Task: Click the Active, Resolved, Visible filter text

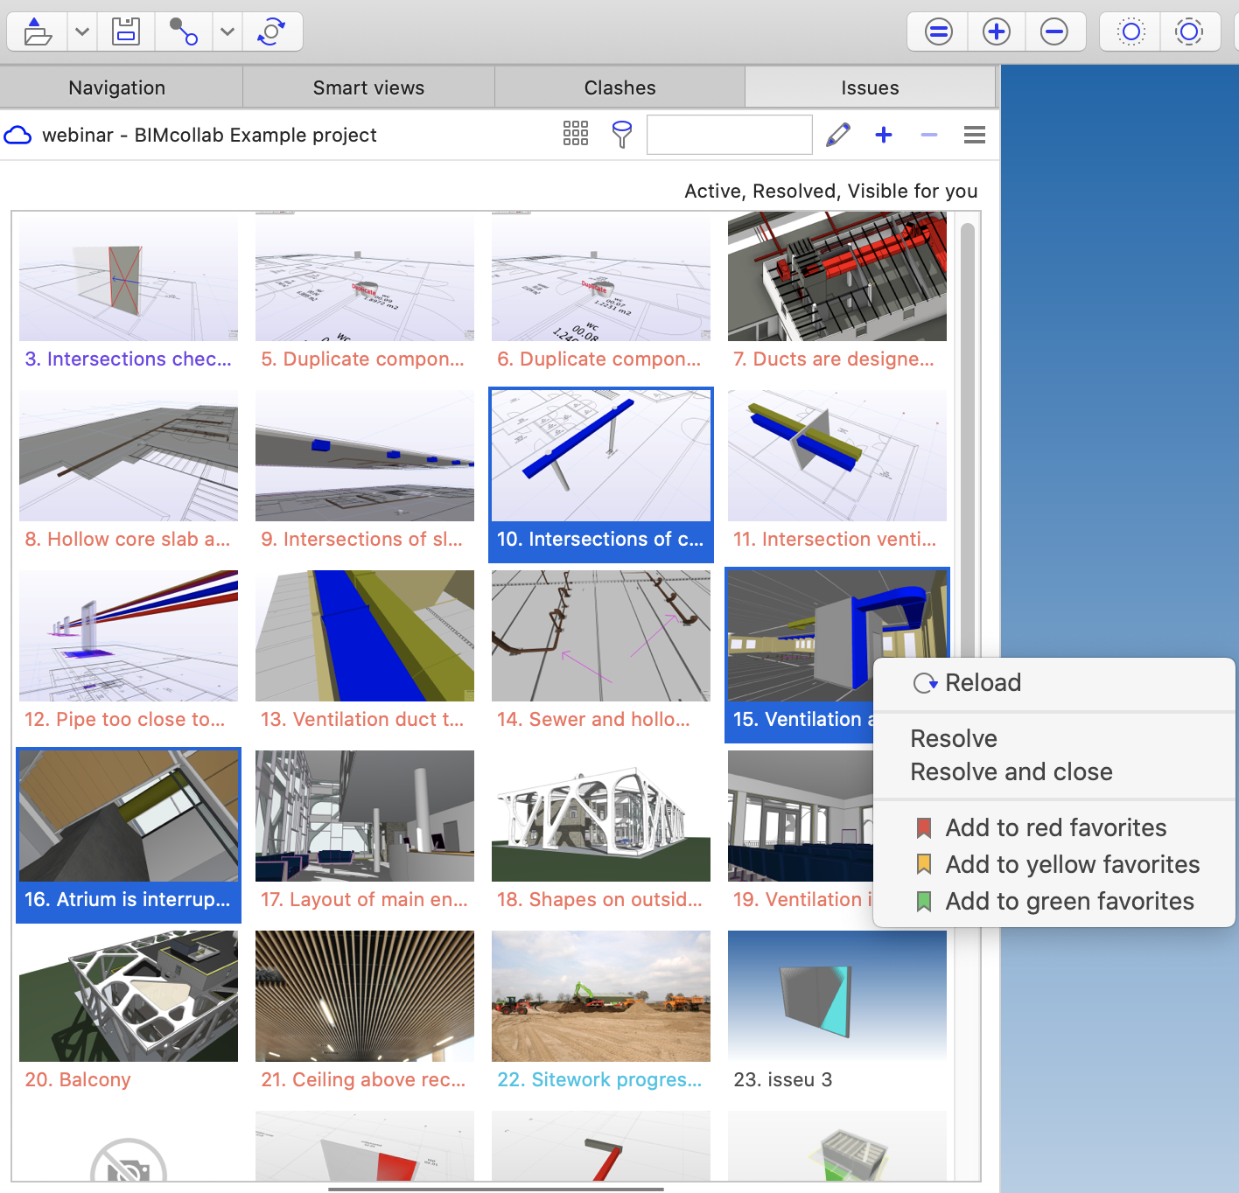Action: point(831,191)
